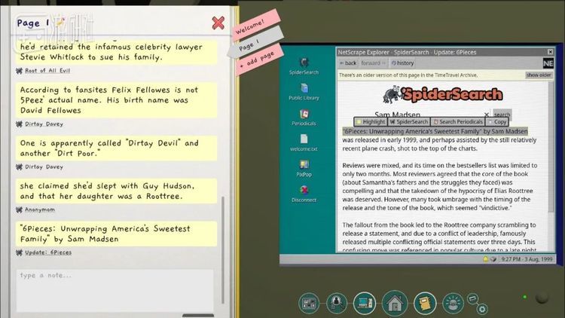Go to the home icon in dock
565x318 pixels.
coord(393,303)
